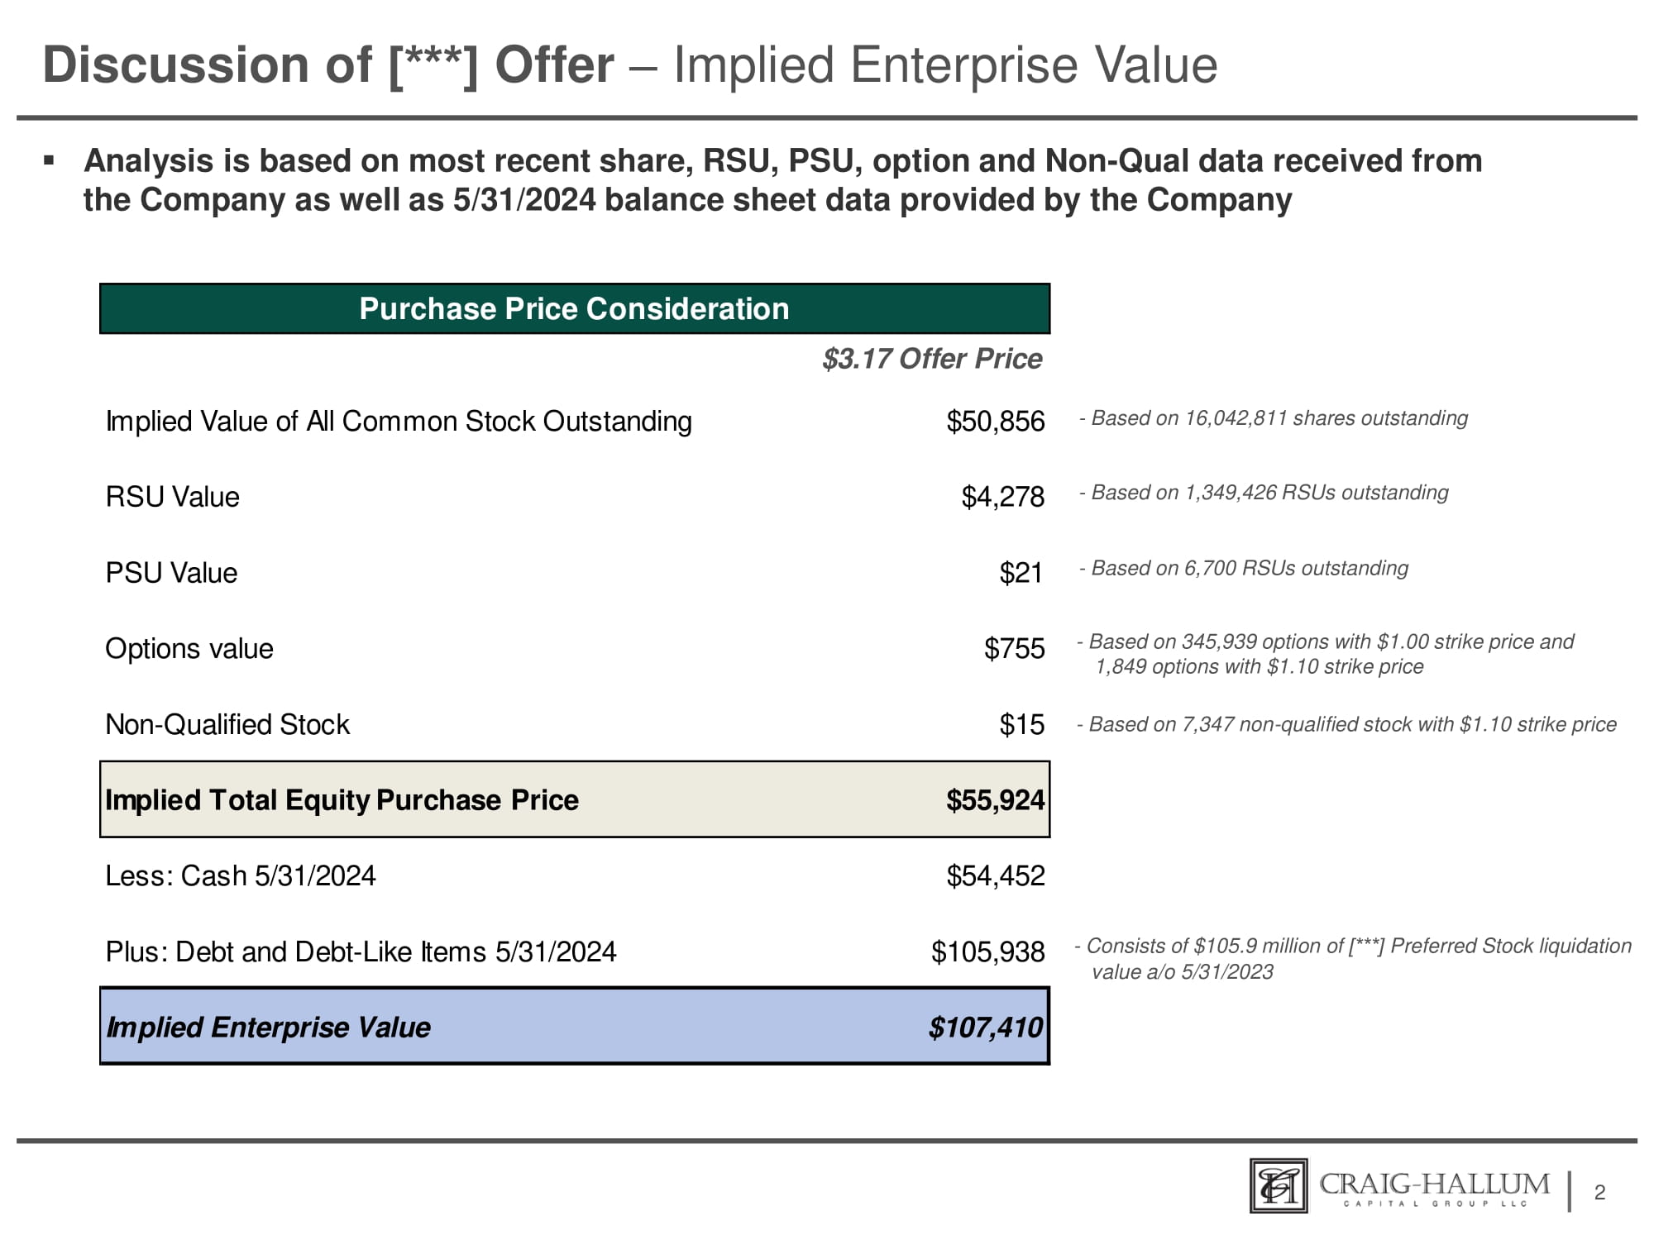Click the page number 2
1654x1240 pixels.
tap(1599, 1192)
